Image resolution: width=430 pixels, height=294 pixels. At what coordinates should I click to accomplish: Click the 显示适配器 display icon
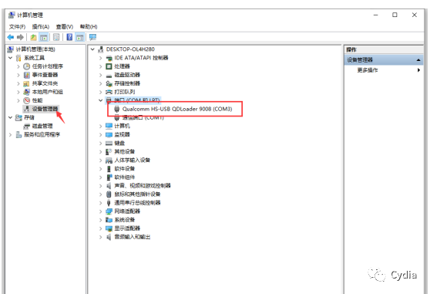click(109, 228)
